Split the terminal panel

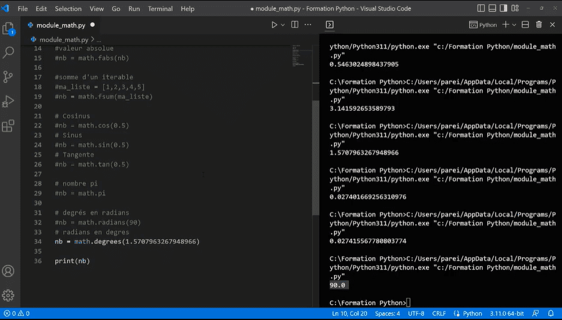[x=525, y=25]
